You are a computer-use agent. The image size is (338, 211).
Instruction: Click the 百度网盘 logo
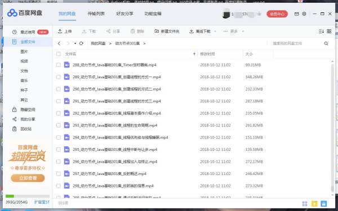click(24, 13)
